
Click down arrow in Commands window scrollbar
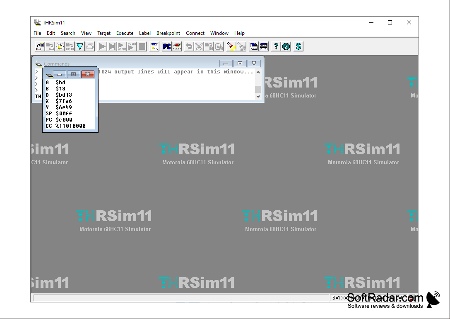(x=258, y=96)
